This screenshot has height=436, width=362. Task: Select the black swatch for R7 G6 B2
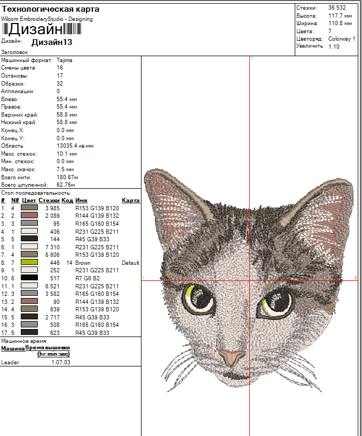[29, 278]
